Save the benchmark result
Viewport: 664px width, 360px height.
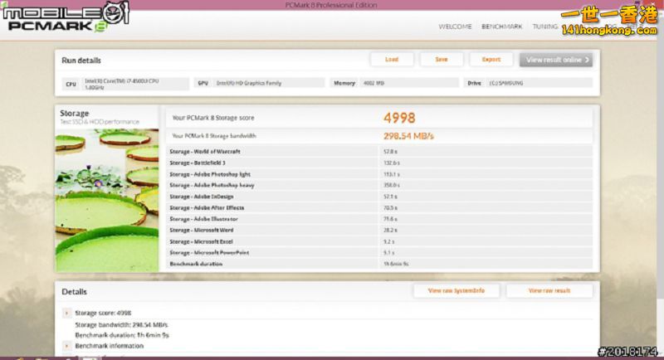click(442, 60)
